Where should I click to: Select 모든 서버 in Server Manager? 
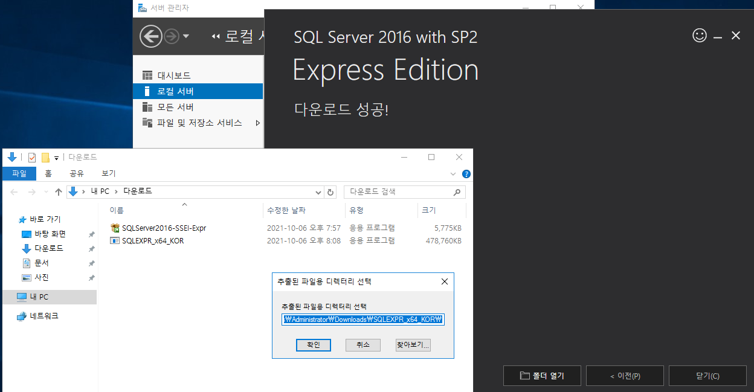point(175,107)
